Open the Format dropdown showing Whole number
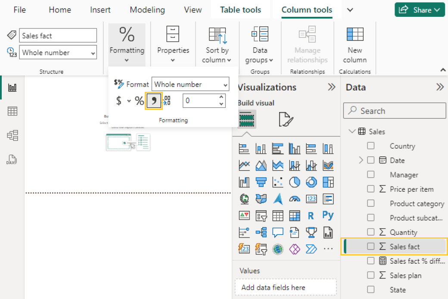The height and width of the screenshot is (299, 448). 190,84
